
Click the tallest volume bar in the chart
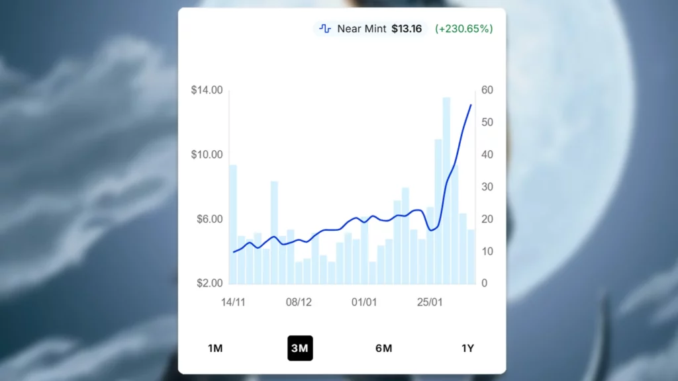(x=446, y=190)
